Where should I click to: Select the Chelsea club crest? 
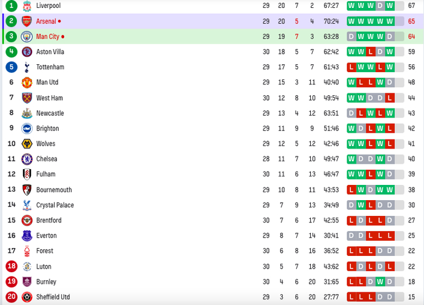coord(27,159)
